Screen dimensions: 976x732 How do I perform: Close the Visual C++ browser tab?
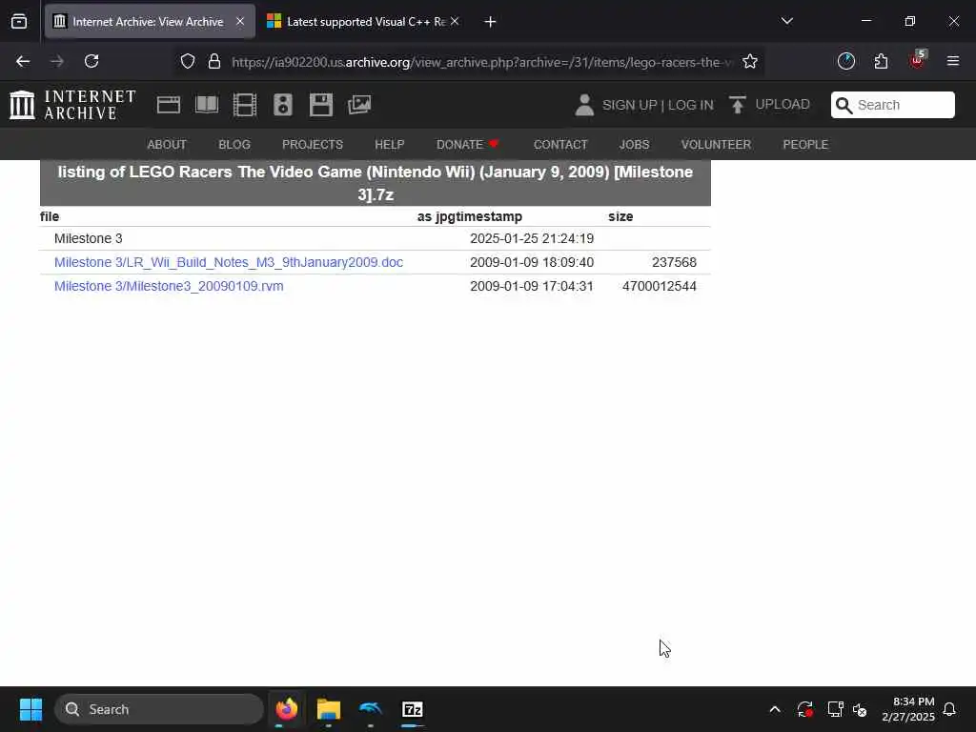pyautogui.click(x=455, y=21)
